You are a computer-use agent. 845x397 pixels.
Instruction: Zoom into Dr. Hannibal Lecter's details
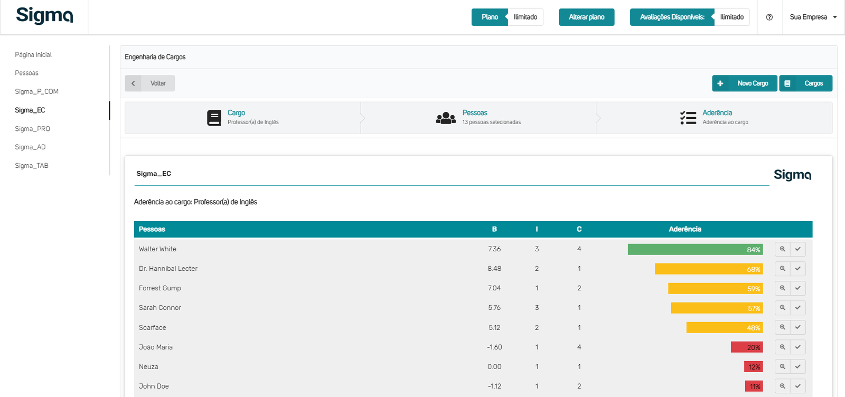(x=782, y=269)
